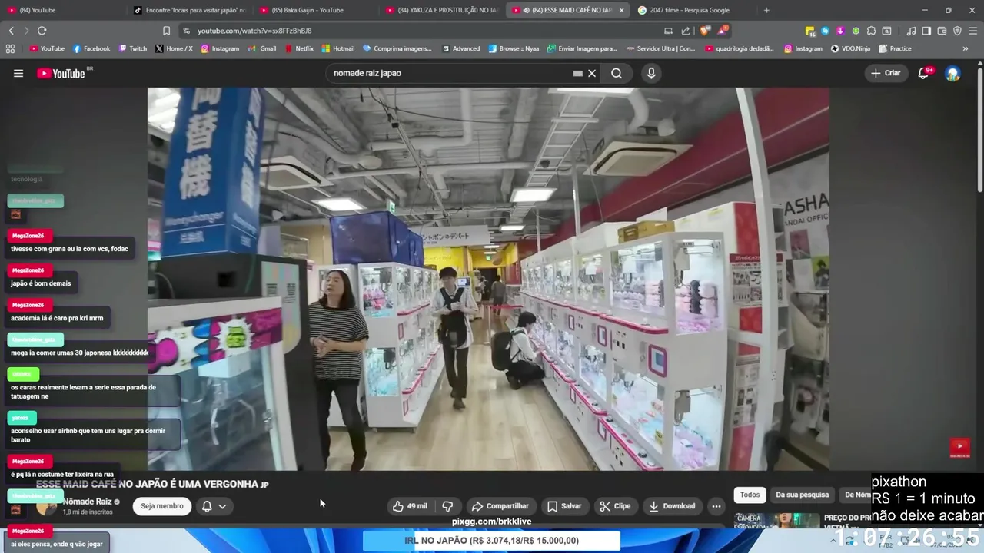Switch to the YAKUZA E PROSTITUIÇÃO tab

(x=441, y=10)
